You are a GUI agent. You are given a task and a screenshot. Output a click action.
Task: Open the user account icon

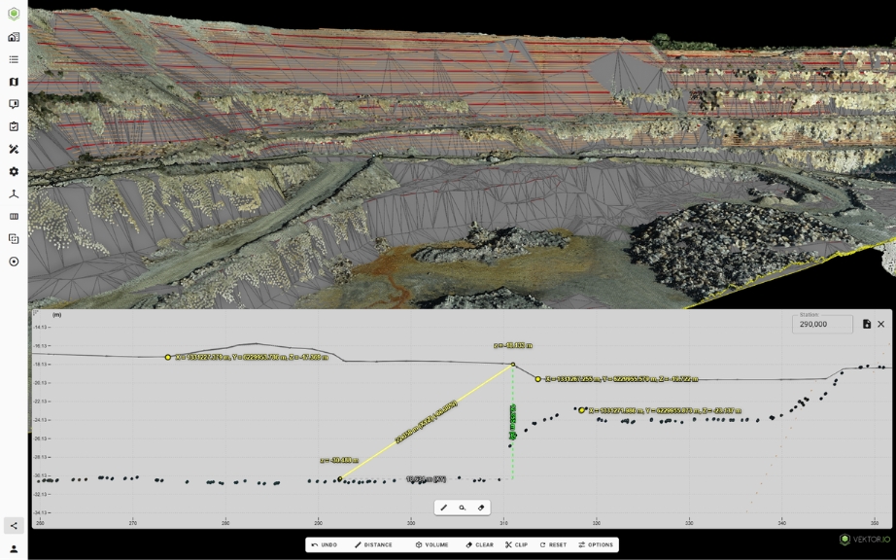pyautogui.click(x=14, y=548)
